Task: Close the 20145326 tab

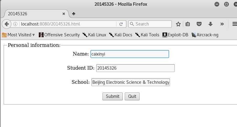Action: click(x=64, y=14)
